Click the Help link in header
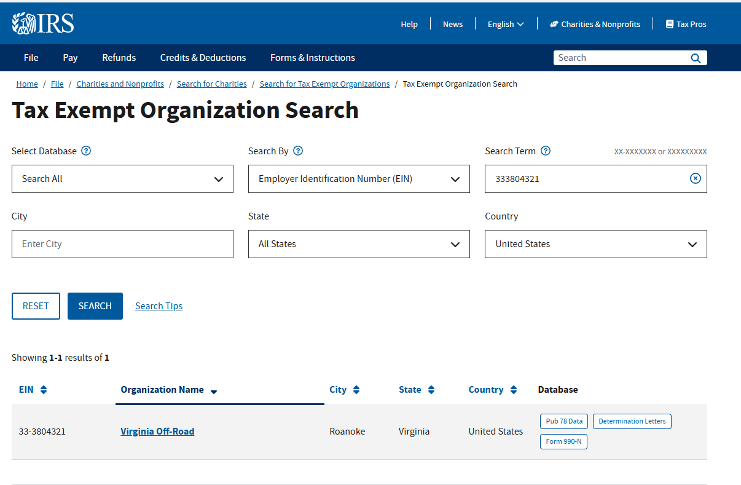This screenshot has width=741, height=485. point(409,24)
